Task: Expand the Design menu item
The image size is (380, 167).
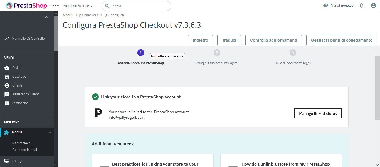Action: pyautogui.click(x=18, y=161)
